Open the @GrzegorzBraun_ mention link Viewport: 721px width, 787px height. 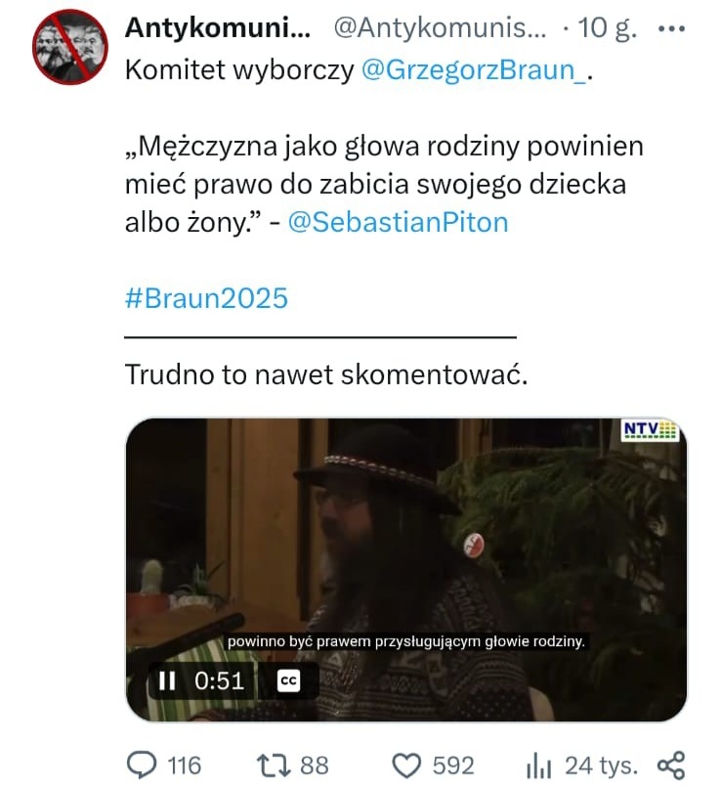pos(473,69)
